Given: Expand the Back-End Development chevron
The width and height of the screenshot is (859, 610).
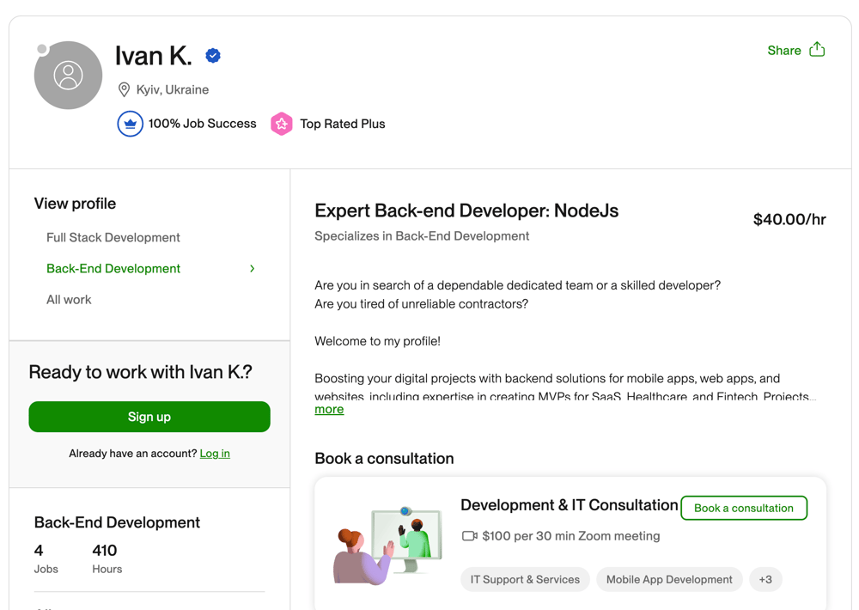Looking at the screenshot, I should 252,268.
